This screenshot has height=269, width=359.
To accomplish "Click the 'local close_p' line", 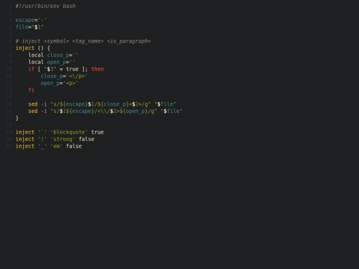I will pos(53,55).
